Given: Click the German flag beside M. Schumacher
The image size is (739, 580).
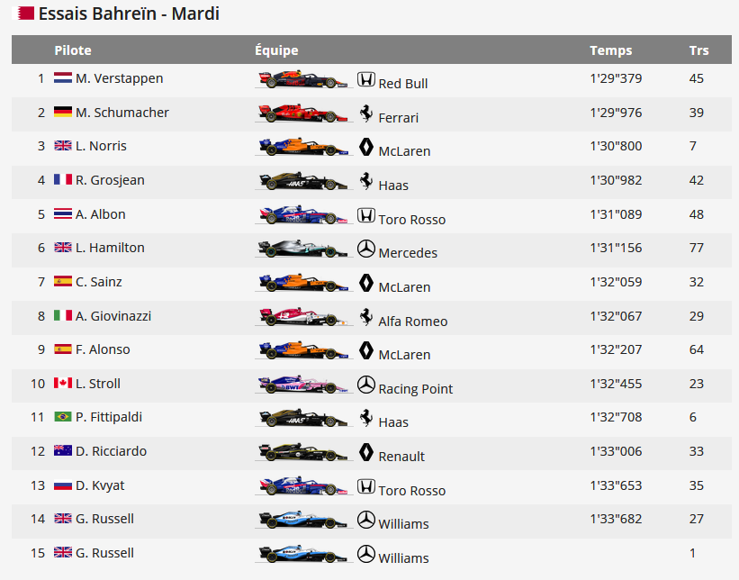Looking at the screenshot, I should click(63, 113).
